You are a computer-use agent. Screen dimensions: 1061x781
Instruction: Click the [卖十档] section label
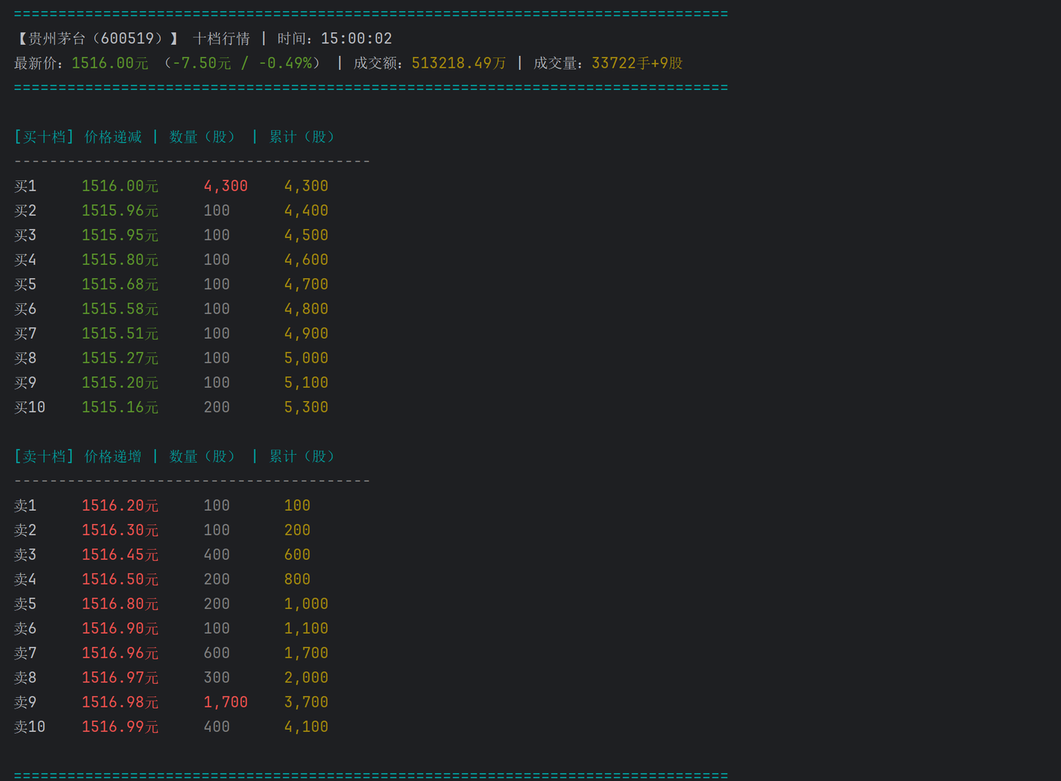(x=44, y=456)
